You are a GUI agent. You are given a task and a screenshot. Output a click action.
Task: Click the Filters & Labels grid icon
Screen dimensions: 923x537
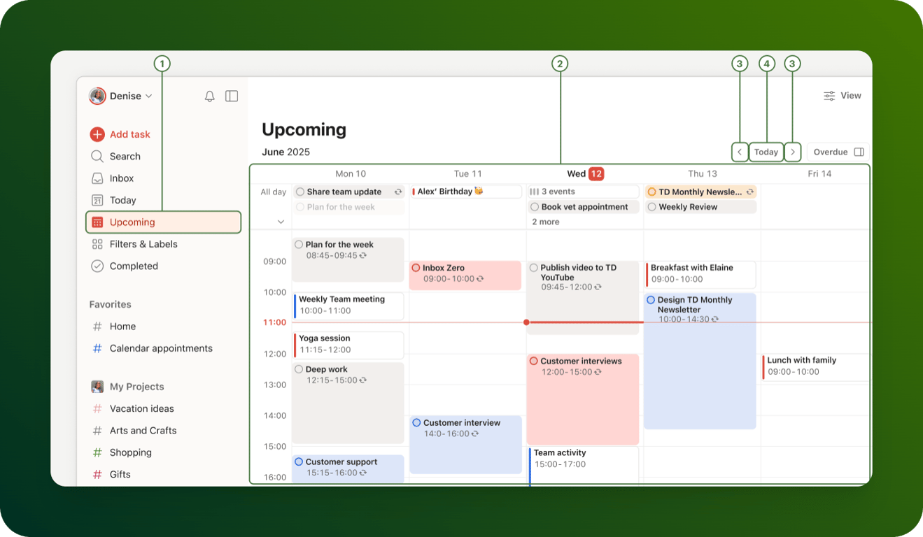tap(97, 243)
